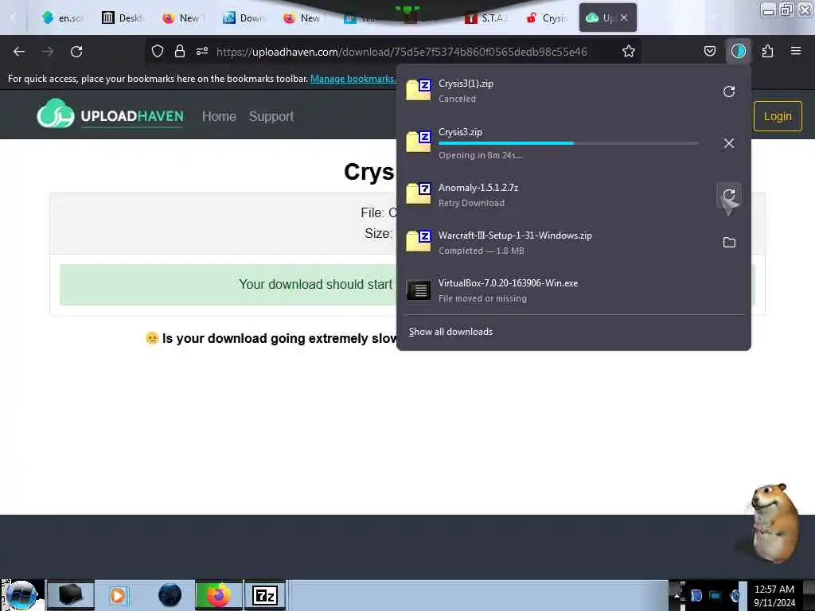
Task: Click the Warcraft-III zip file icon
Action: click(419, 241)
